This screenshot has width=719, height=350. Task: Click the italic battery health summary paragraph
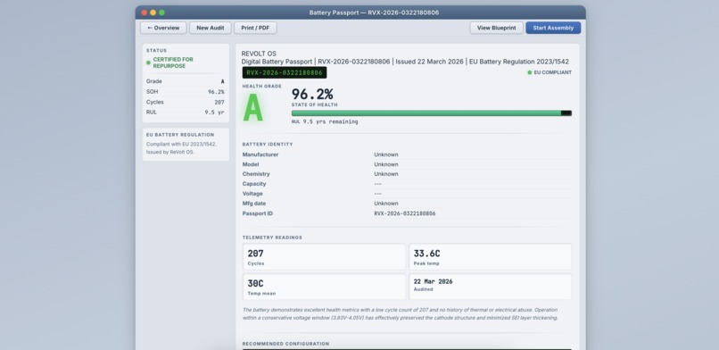[x=400, y=313]
